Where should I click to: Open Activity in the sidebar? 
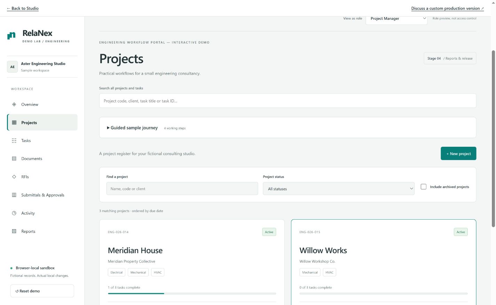click(x=42, y=213)
